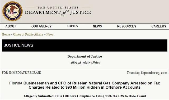Click the Department of Justice seal logo
Viewport: 169px width, 100px height.
tap(12, 11)
